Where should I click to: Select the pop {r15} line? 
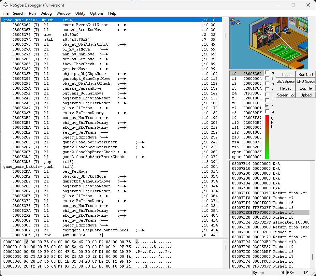[x=111, y=162]
